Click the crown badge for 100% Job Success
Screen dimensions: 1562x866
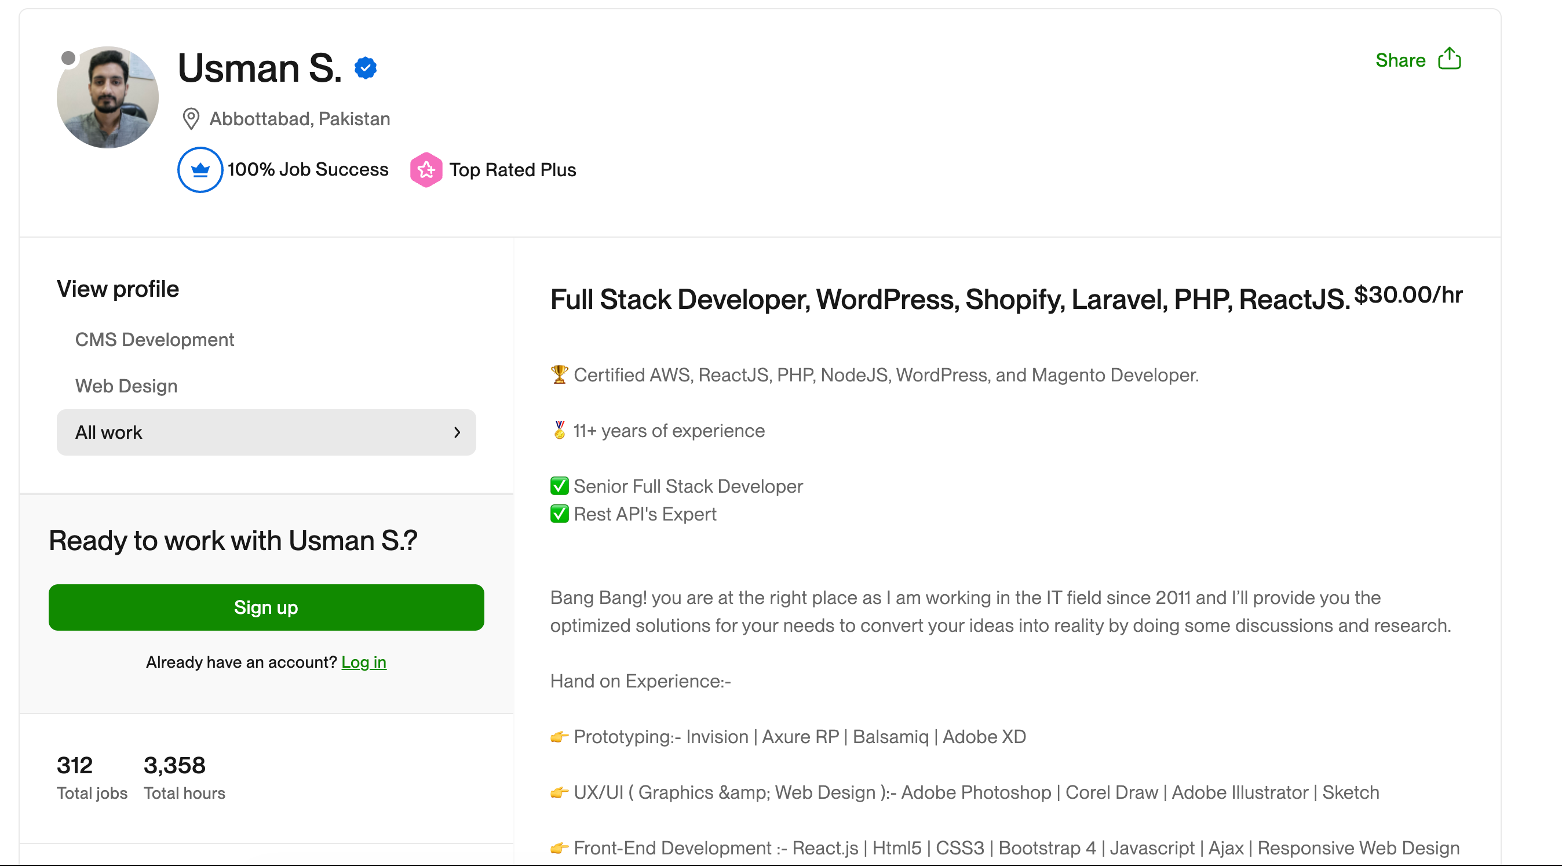point(200,170)
